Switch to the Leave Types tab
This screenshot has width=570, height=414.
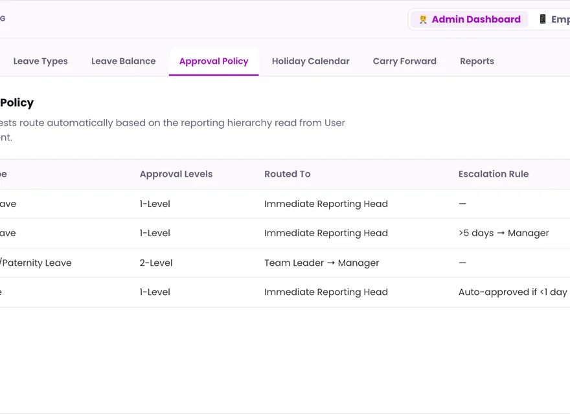pyautogui.click(x=41, y=61)
